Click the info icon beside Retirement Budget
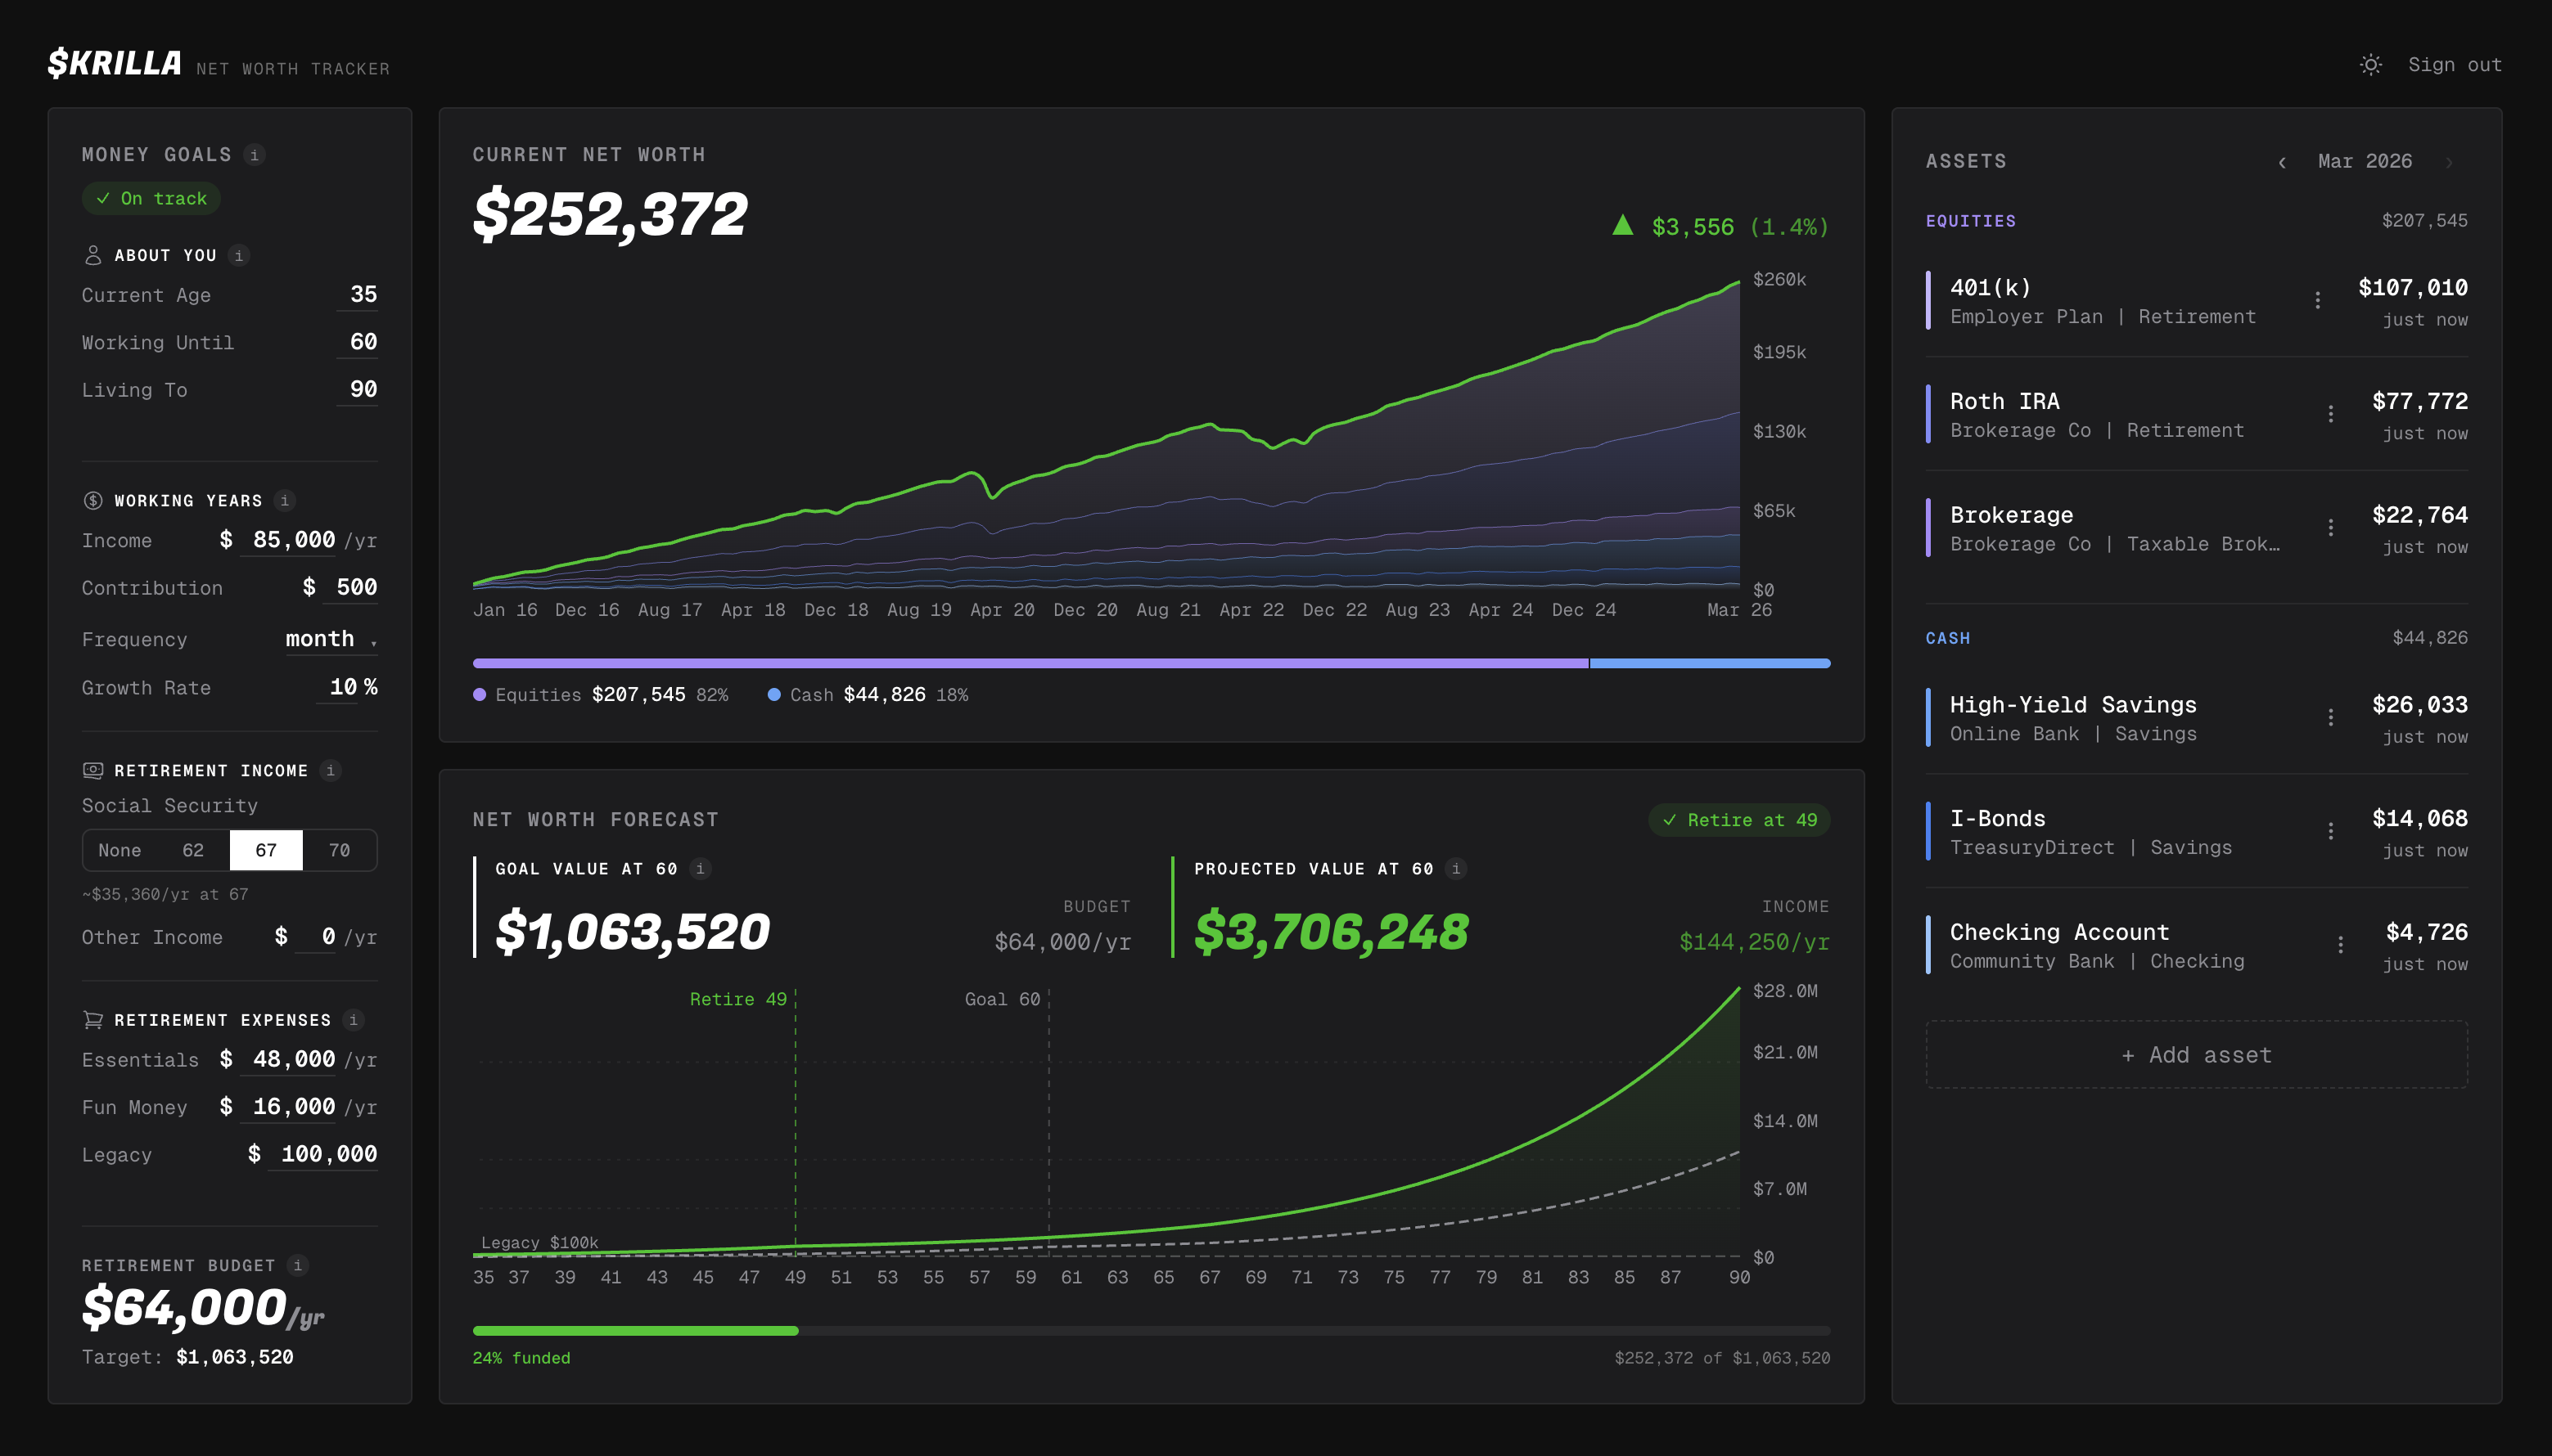Viewport: 2552px width, 1456px height. tap(297, 1265)
